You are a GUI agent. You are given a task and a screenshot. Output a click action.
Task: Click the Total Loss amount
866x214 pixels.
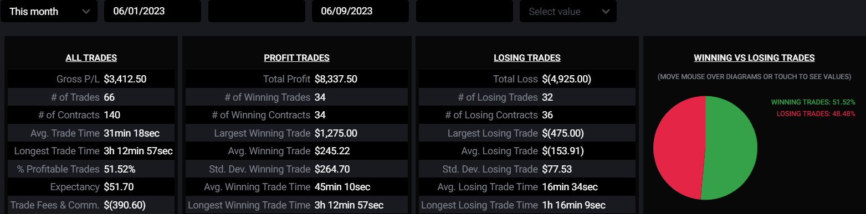pos(567,79)
